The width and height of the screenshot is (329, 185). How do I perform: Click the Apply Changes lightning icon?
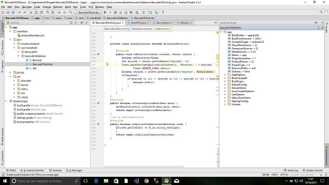point(110,12)
